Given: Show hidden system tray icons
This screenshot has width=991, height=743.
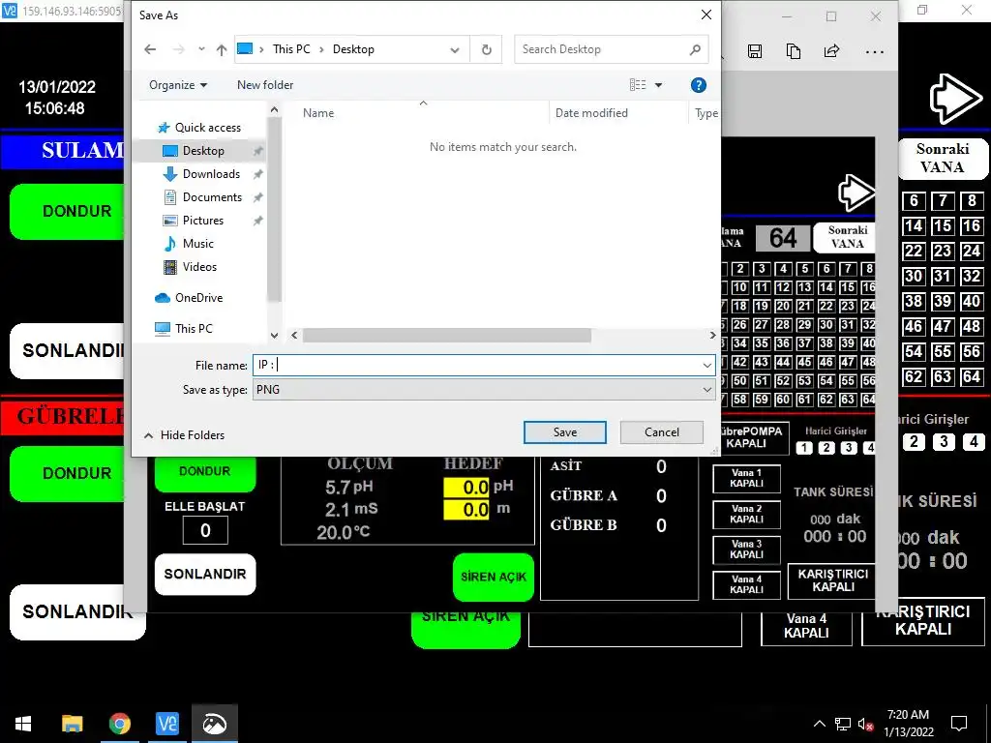Looking at the screenshot, I should (819, 724).
